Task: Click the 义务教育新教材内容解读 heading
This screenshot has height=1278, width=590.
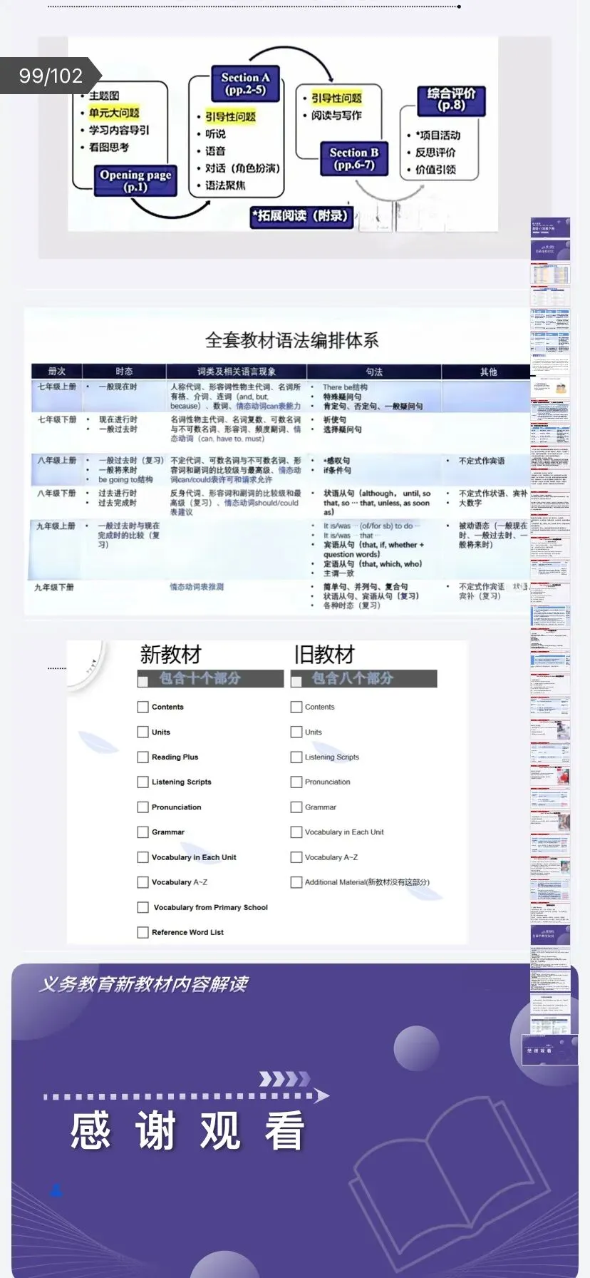Action: click(x=143, y=984)
